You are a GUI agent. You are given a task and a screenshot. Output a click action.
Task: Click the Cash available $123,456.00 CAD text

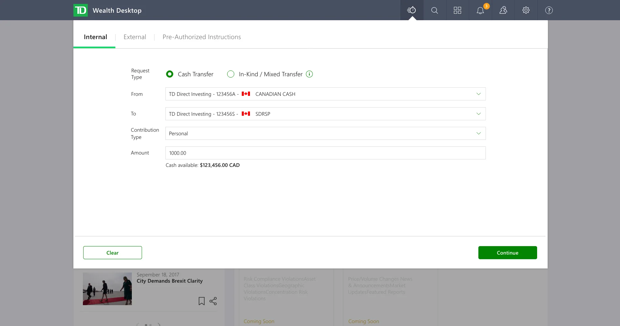pyautogui.click(x=203, y=165)
